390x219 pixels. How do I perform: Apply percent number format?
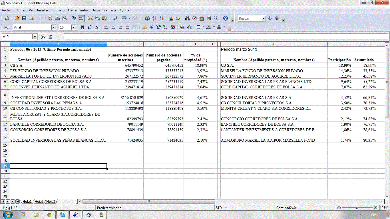pyautogui.click(x=151, y=27)
